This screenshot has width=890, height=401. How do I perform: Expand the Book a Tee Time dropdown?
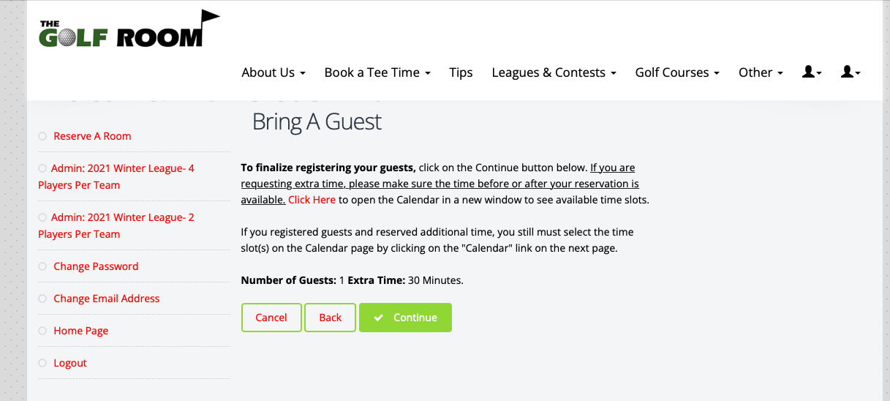(377, 72)
